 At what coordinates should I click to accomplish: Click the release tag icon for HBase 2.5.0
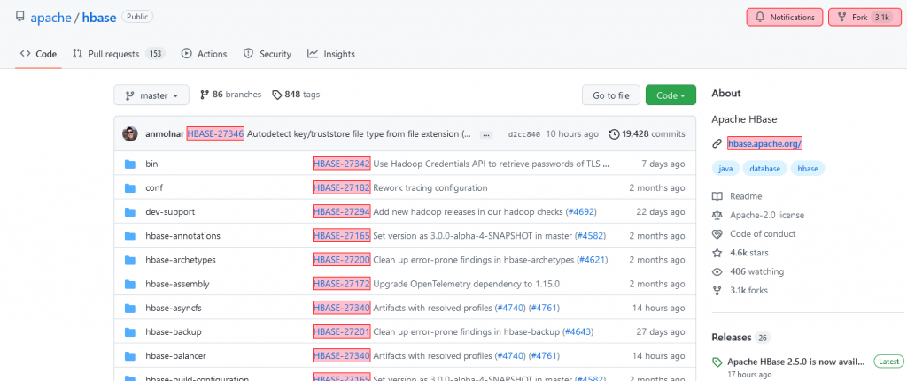(x=717, y=362)
